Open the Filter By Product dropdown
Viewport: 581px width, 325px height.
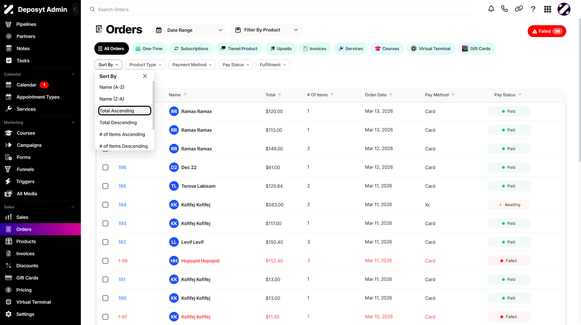(266, 30)
